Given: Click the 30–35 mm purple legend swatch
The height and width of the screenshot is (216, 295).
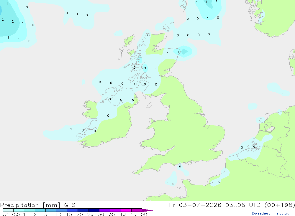Looking at the screenshot, I should point(105,210).
